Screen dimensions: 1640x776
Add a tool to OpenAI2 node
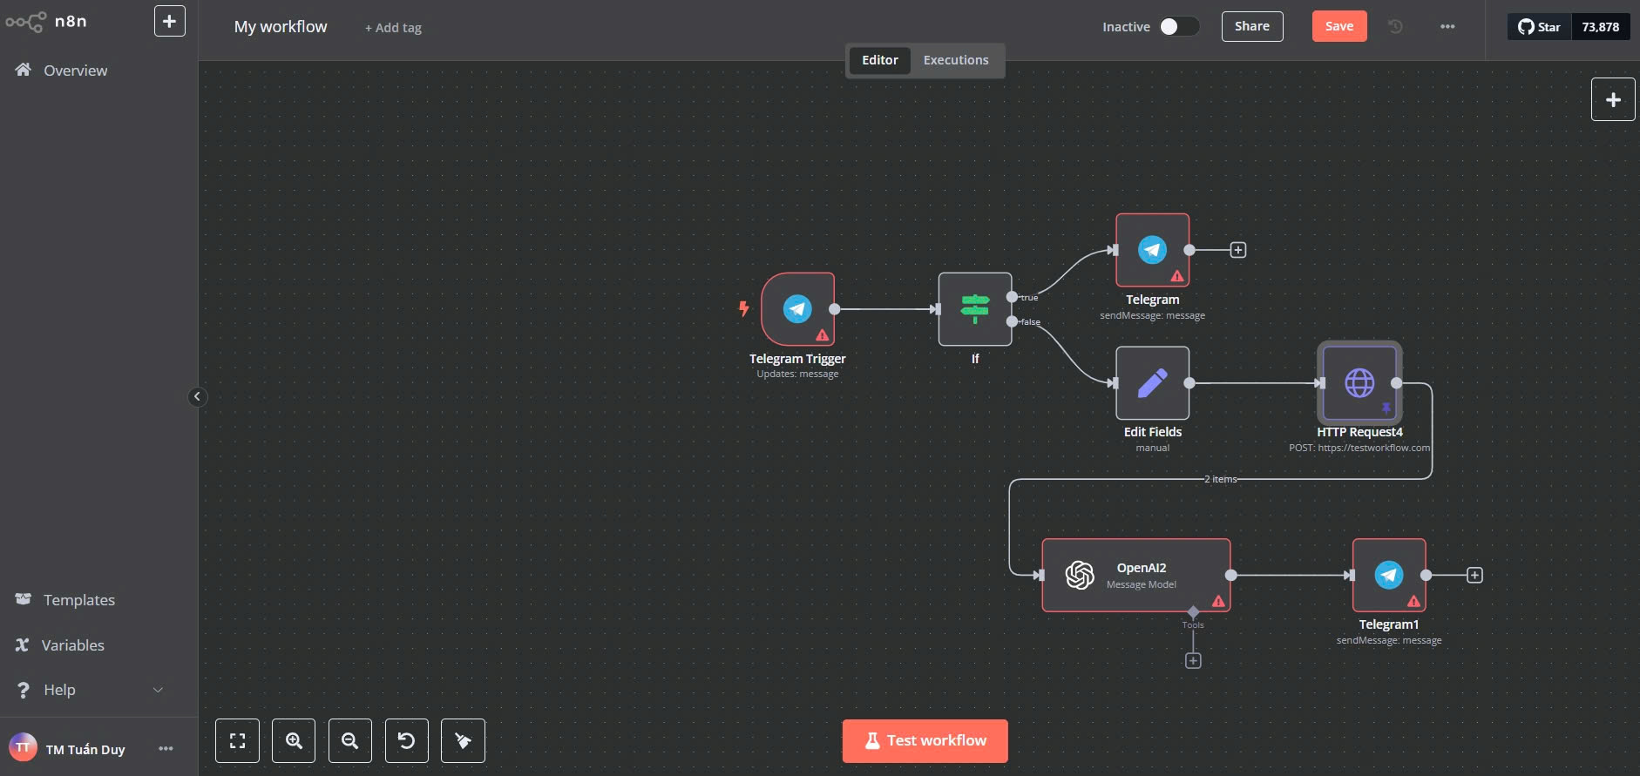click(1193, 661)
